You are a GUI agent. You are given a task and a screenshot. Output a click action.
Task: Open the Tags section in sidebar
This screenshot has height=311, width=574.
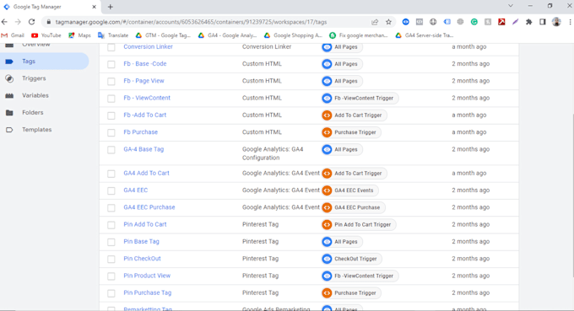(x=44, y=62)
